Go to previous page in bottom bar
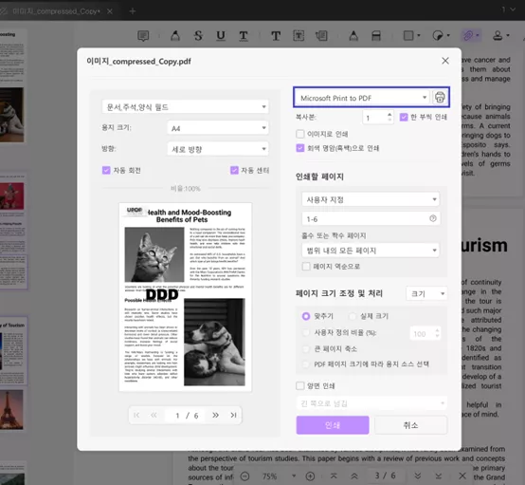Screen dimensions: 525x485 click(354, 476)
